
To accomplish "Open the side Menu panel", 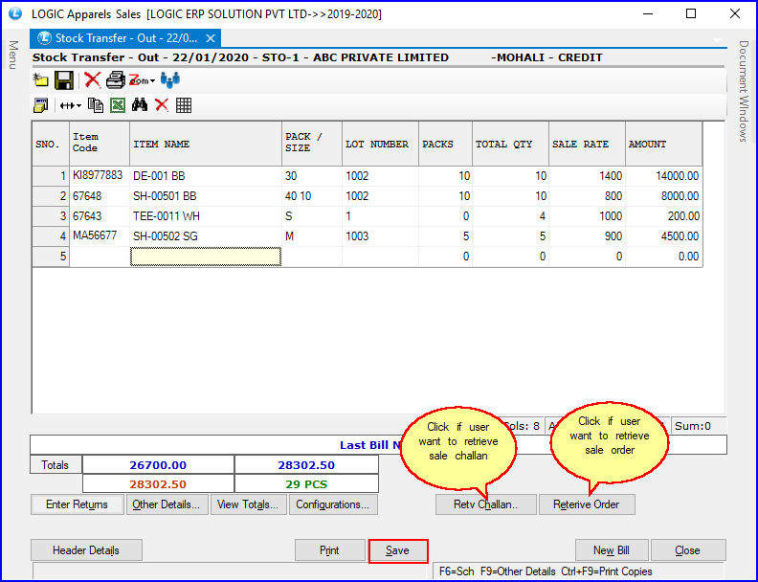I will tap(13, 55).
